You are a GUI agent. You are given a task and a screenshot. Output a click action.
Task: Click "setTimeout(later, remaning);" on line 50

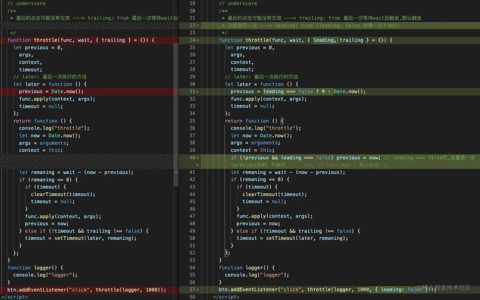click(307, 238)
